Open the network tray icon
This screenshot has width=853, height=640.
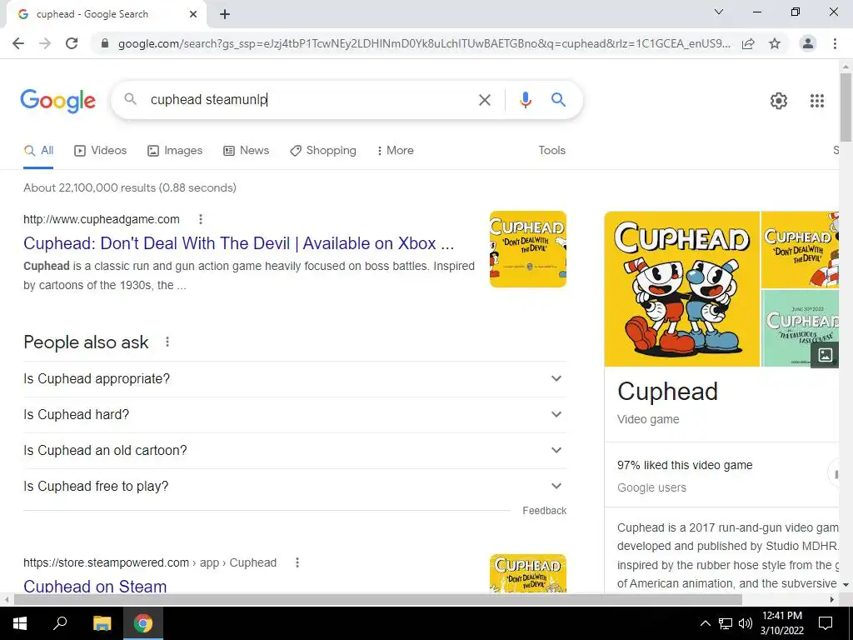[x=726, y=623]
